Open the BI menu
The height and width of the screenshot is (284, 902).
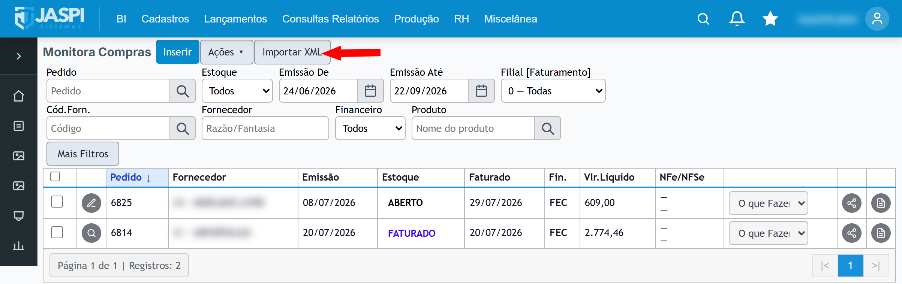point(121,19)
